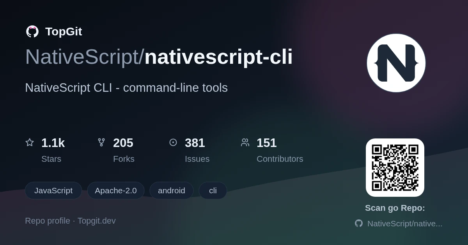Click the issues circle icon beside 381
The height and width of the screenshot is (245, 468).
(x=173, y=142)
